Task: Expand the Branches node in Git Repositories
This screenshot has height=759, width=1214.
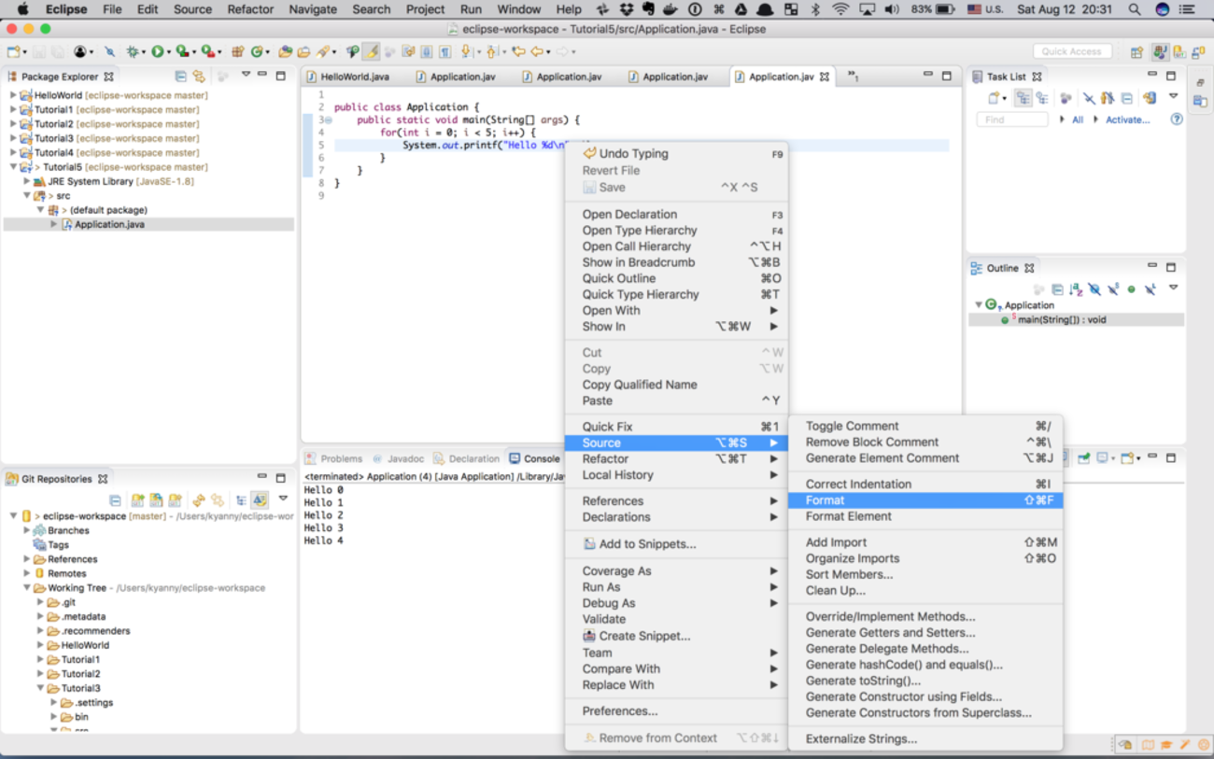Action: (27, 530)
